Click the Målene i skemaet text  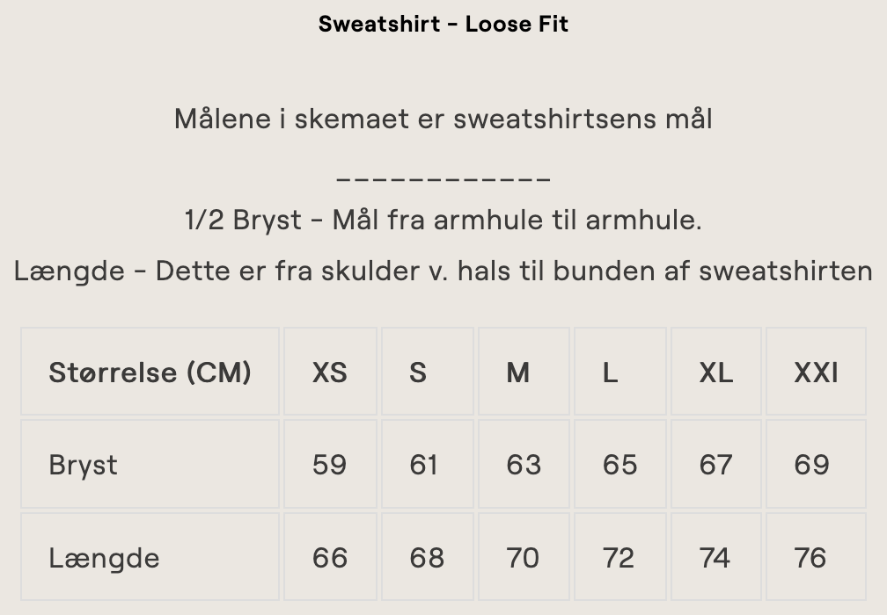[x=443, y=118]
